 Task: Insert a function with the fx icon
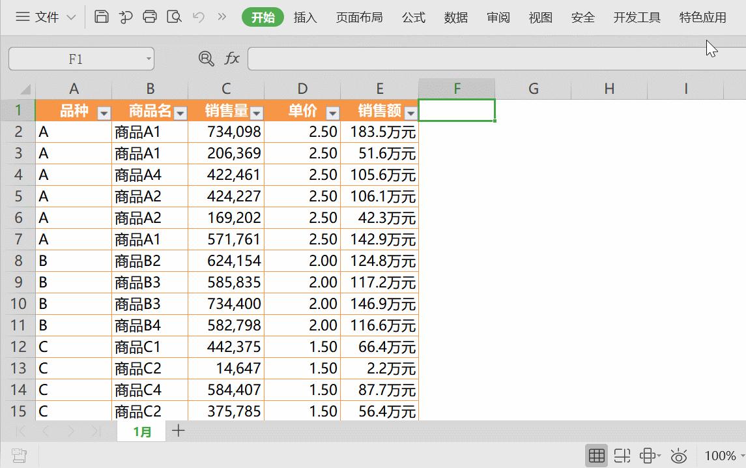point(232,58)
